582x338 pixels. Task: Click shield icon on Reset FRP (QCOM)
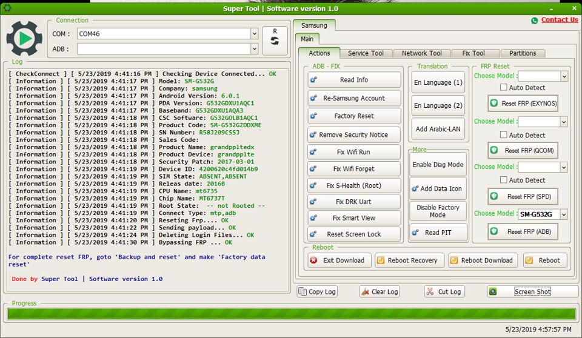coord(494,150)
